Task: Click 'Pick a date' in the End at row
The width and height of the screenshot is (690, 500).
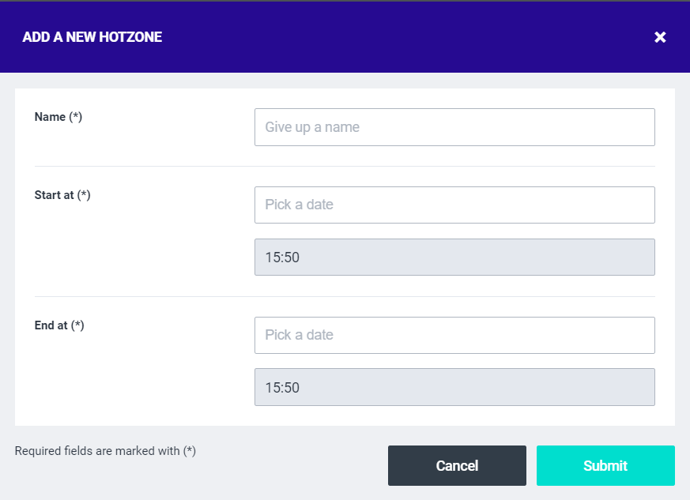Action: (x=300, y=335)
